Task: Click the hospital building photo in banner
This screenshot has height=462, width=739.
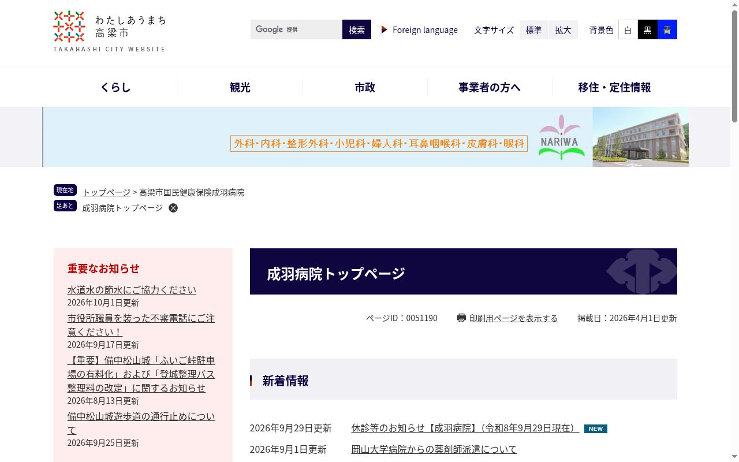Action: tap(640, 137)
